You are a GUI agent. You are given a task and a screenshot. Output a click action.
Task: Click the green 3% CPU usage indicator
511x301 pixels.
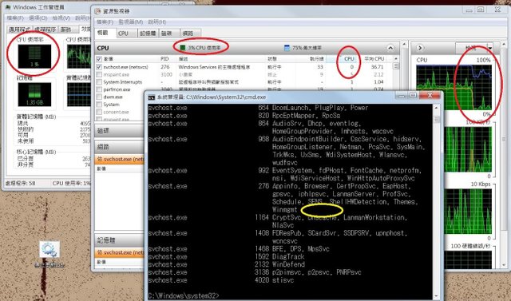click(183, 48)
